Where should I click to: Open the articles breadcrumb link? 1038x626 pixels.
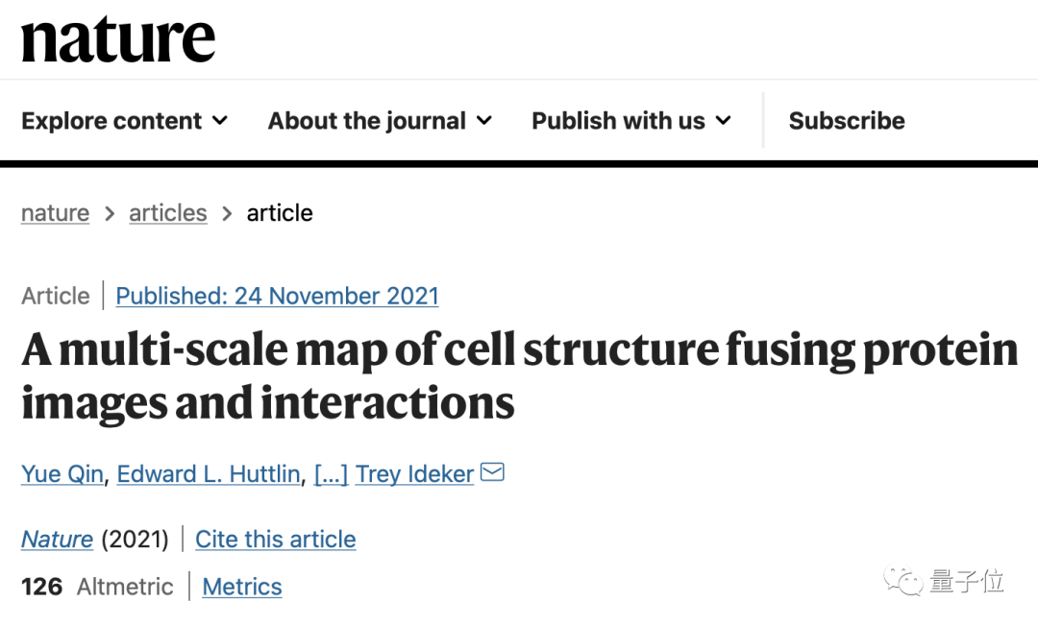(168, 213)
